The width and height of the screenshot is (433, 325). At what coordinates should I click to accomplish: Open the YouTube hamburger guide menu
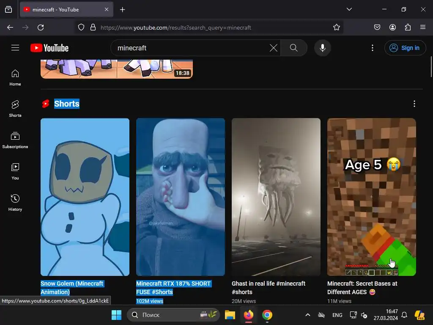click(15, 48)
